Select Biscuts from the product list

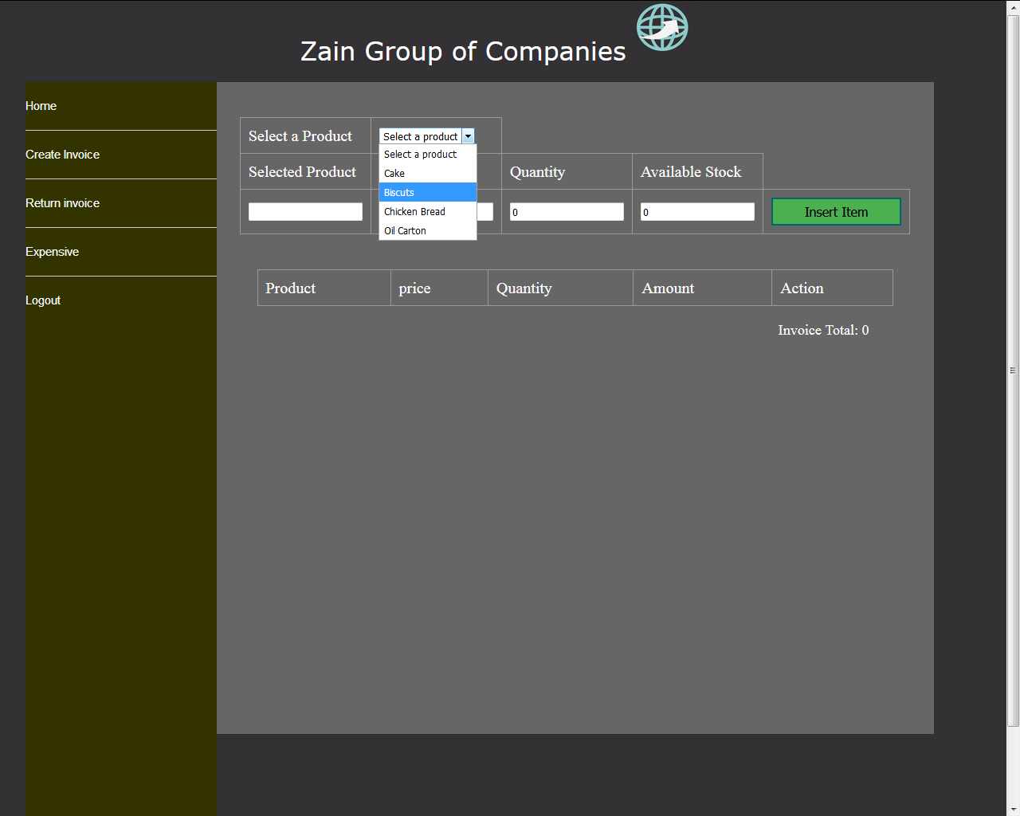pos(428,192)
